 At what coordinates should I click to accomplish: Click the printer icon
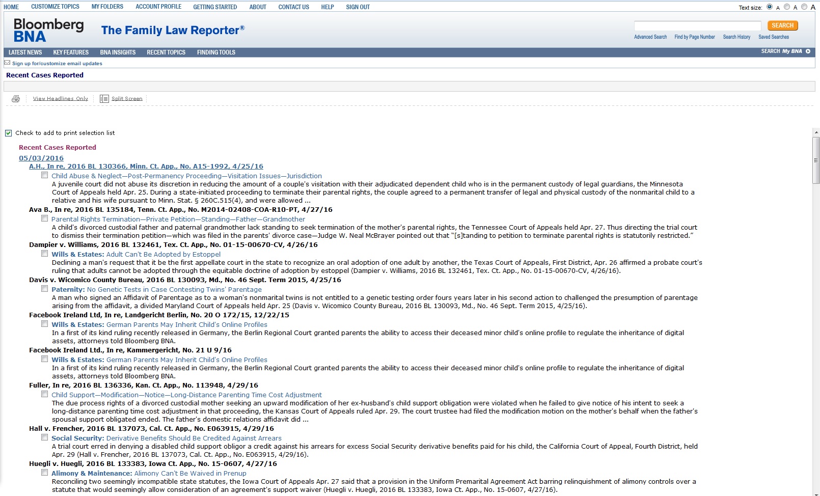[x=16, y=99]
